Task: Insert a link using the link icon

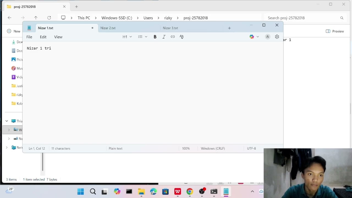Action: click(x=173, y=37)
